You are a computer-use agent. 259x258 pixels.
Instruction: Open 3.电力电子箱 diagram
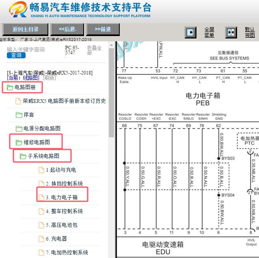[62, 197]
